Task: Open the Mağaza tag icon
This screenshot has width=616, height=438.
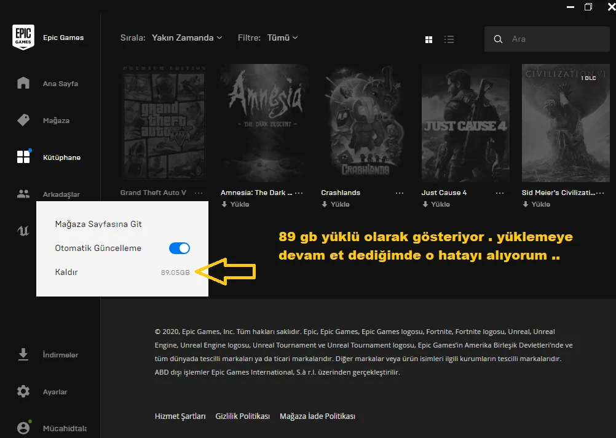Action: pyautogui.click(x=23, y=120)
